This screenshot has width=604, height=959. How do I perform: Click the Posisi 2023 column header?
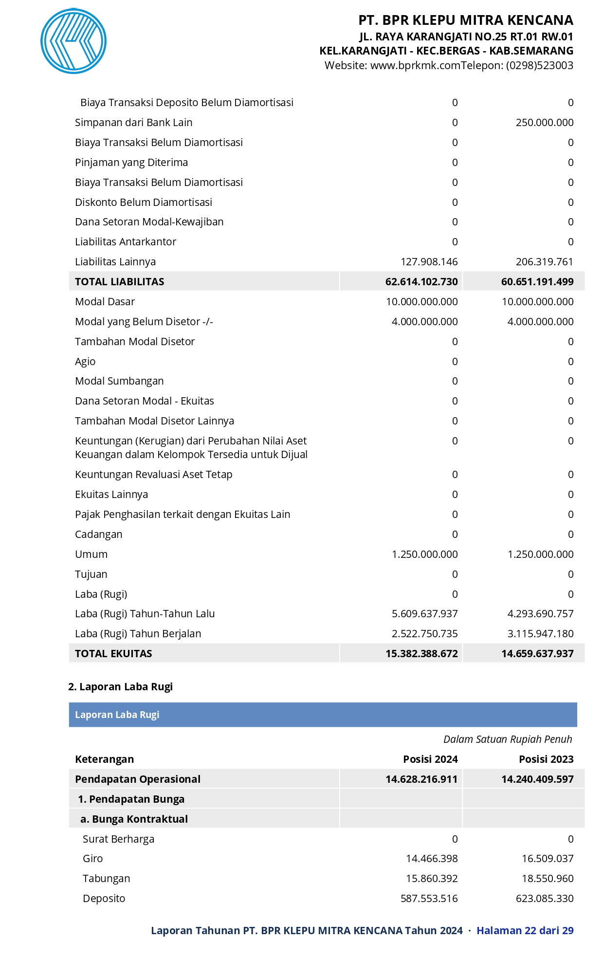click(546, 759)
